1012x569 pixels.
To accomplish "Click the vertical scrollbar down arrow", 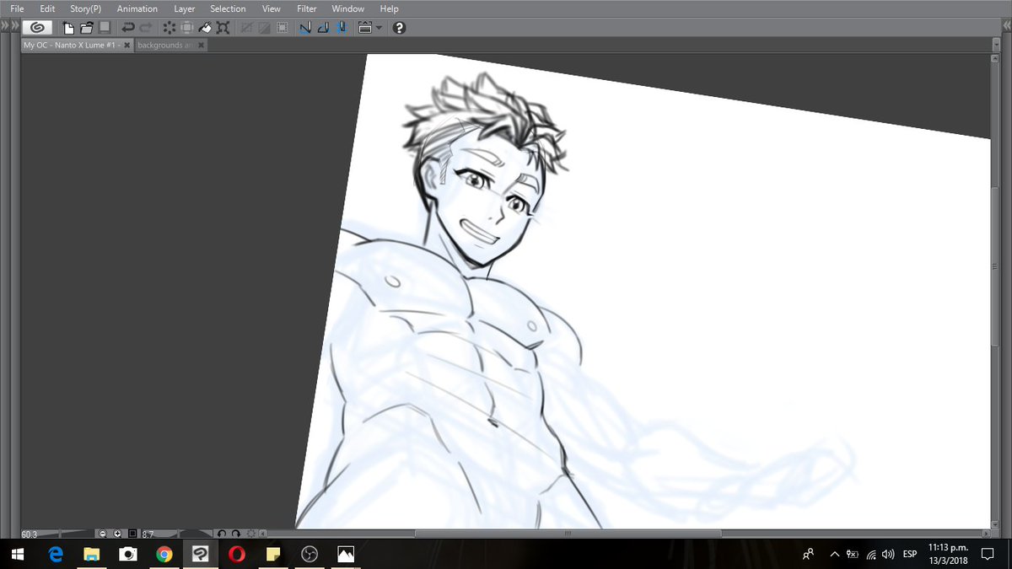I will pos(995,523).
